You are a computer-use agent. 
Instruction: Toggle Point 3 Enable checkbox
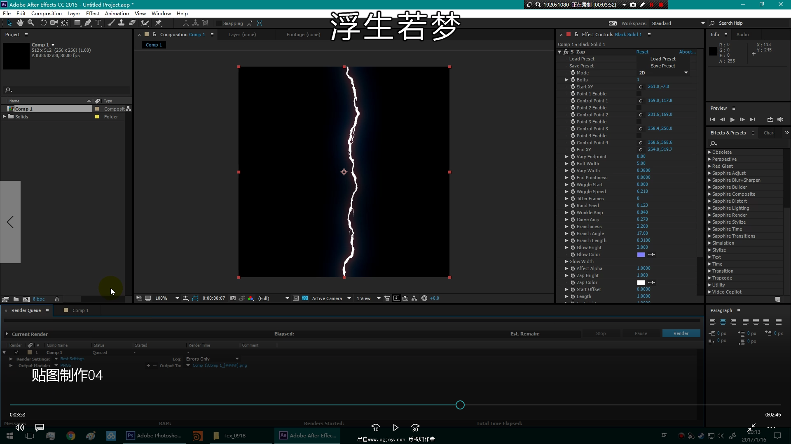pyautogui.click(x=639, y=122)
